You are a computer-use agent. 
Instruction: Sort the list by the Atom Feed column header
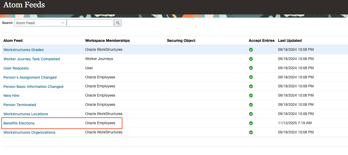click(x=13, y=41)
